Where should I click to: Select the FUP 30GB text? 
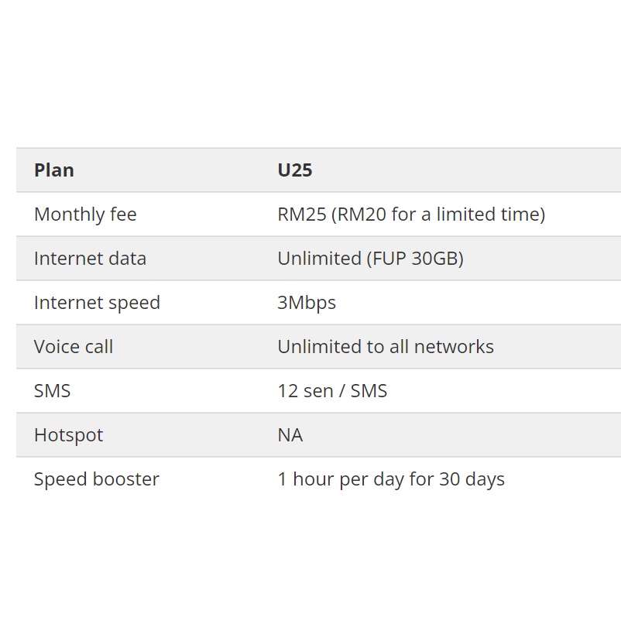[x=415, y=259]
